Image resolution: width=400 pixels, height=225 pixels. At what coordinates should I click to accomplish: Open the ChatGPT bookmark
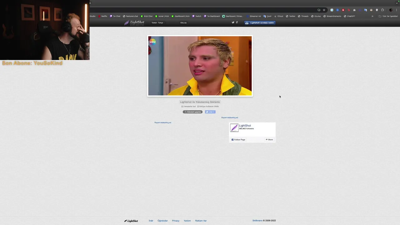[x=349, y=16]
